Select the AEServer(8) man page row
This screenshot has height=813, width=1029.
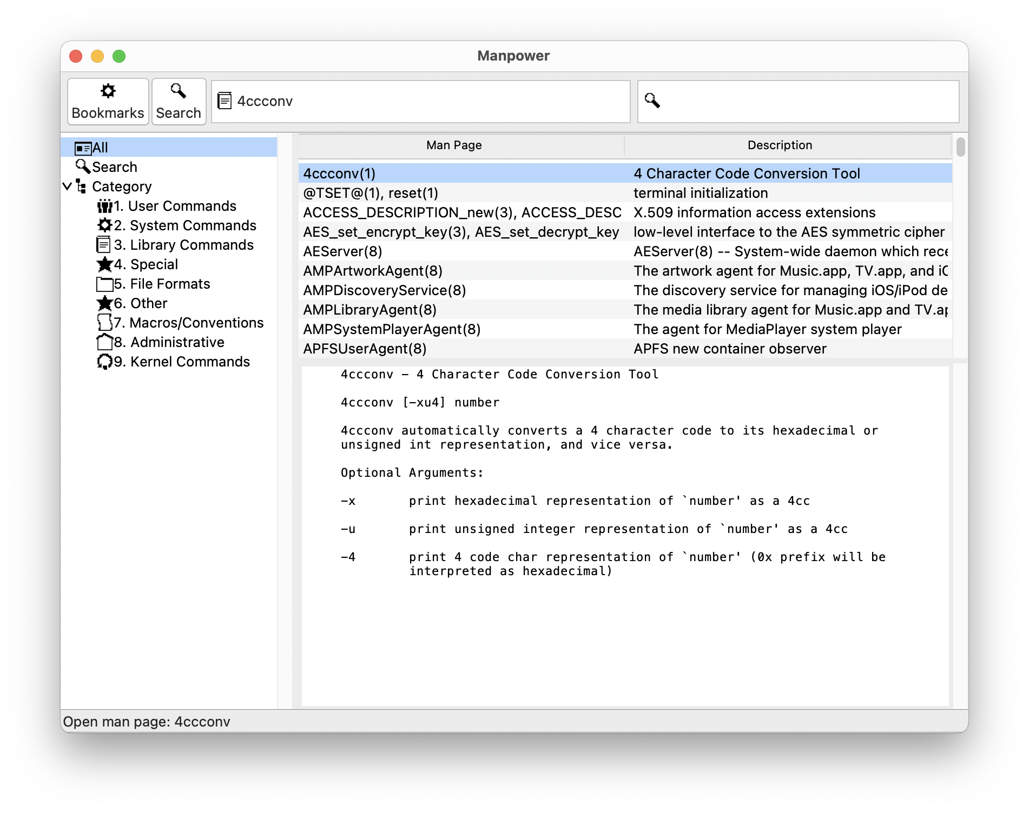click(343, 251)
